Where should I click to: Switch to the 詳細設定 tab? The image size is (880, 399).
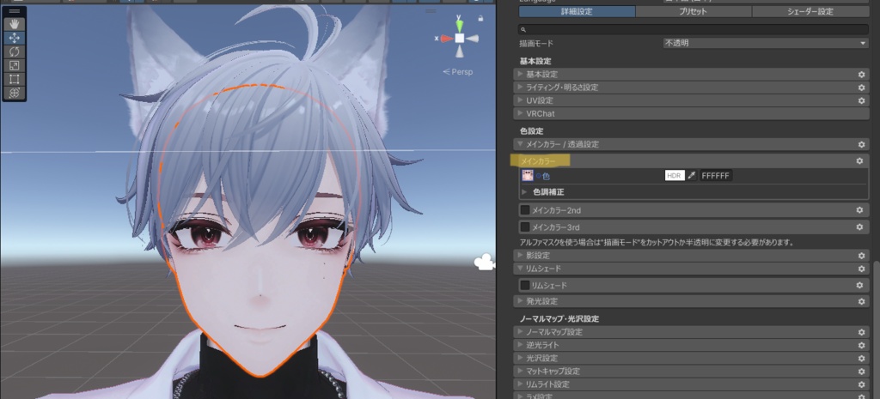tap(577, 12)
